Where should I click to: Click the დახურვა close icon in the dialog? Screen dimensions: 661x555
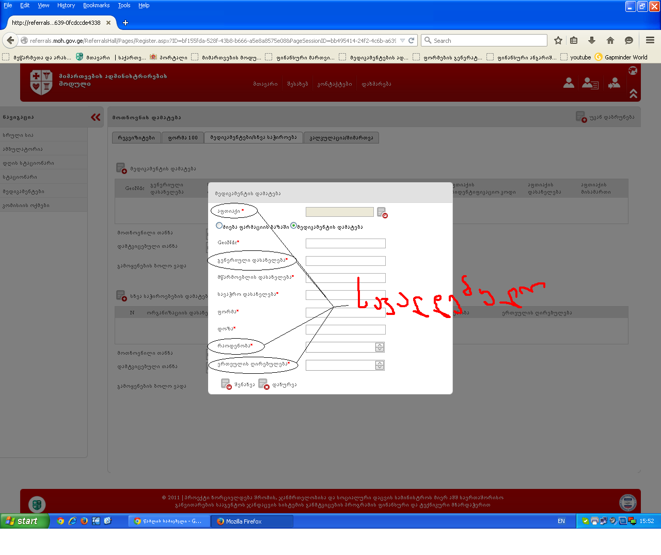coord(263,384)
